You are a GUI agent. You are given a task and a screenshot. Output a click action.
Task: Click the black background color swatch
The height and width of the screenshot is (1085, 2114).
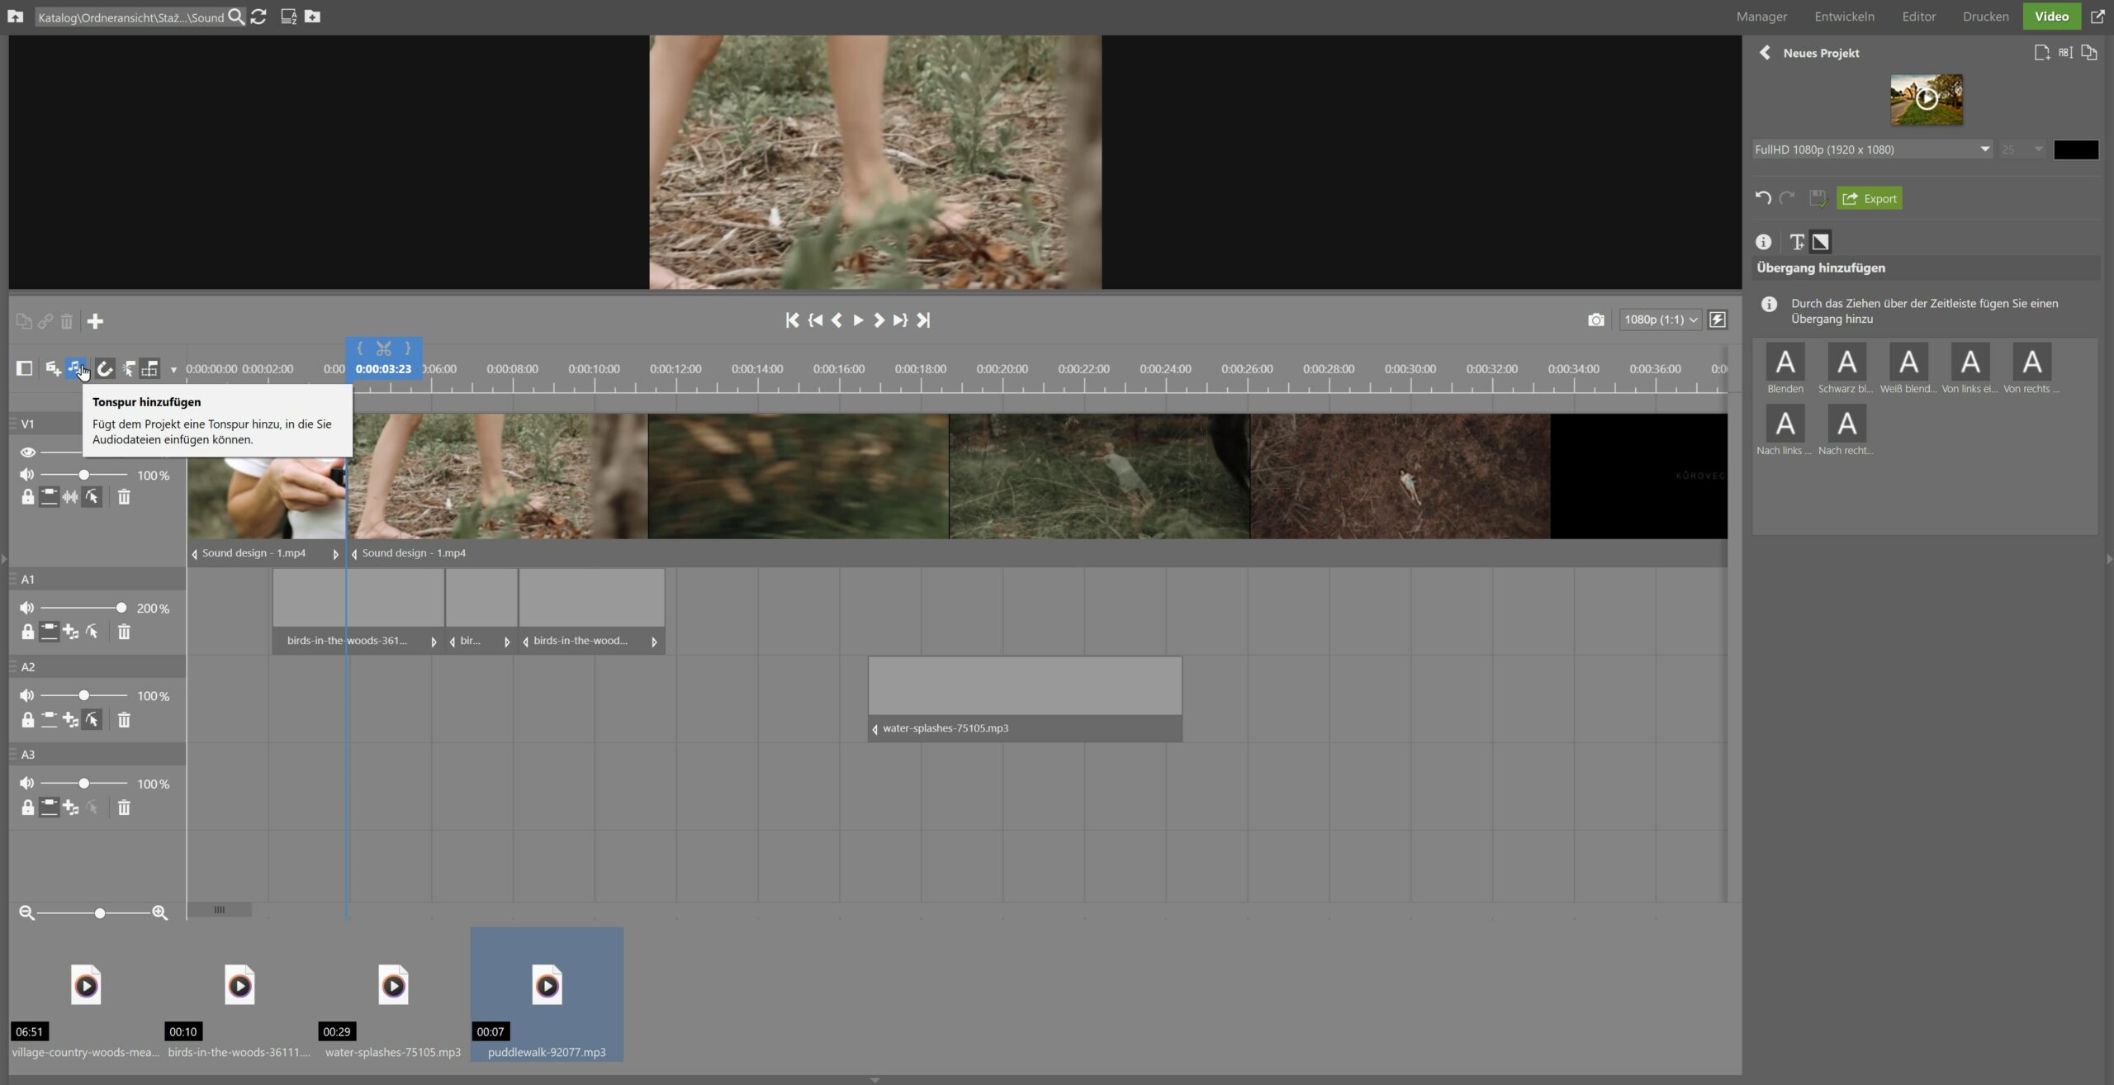click(x=2075, y=149)
